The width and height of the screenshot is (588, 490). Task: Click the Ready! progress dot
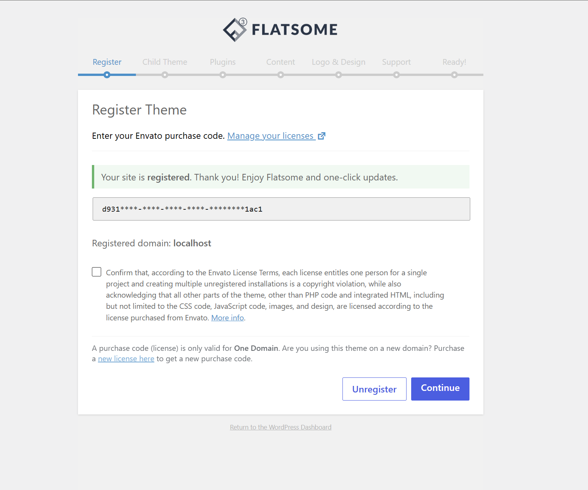click(x=454, y=75)
